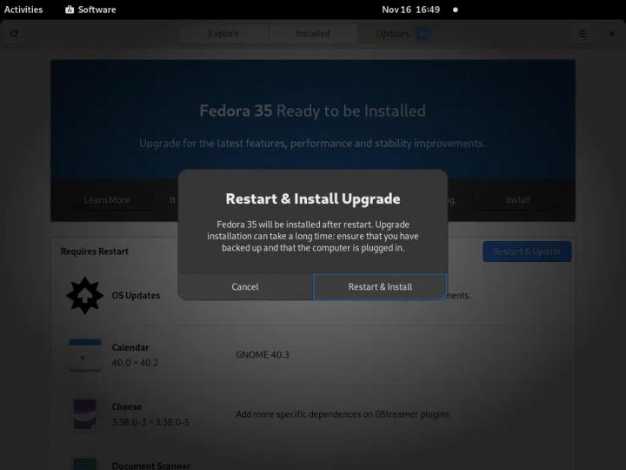This screenshot has height=470, width=626.
Task: Open the Updates tab
Action: point(393,34)
